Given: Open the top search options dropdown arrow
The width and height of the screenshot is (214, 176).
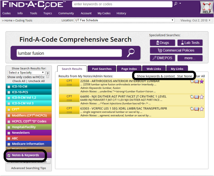Looking at the screenshot, I should (180, 3).
